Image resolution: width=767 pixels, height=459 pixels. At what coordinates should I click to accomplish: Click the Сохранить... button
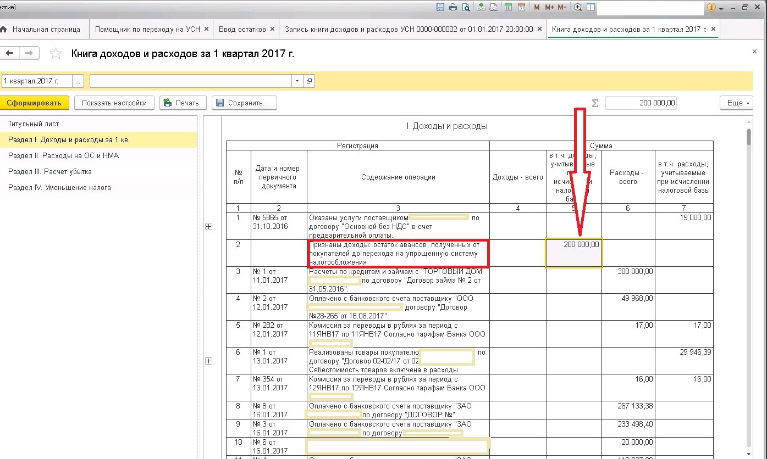(x=245, y=103)
